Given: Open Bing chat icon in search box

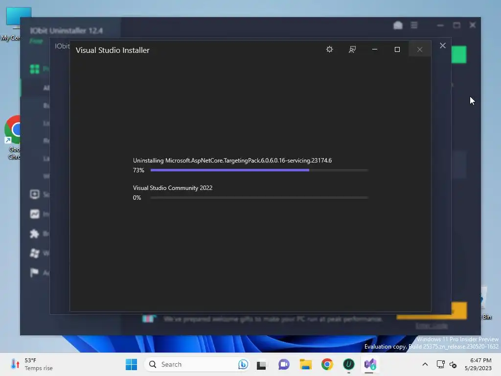Looking at the screenshot, I should click(243, 364).
